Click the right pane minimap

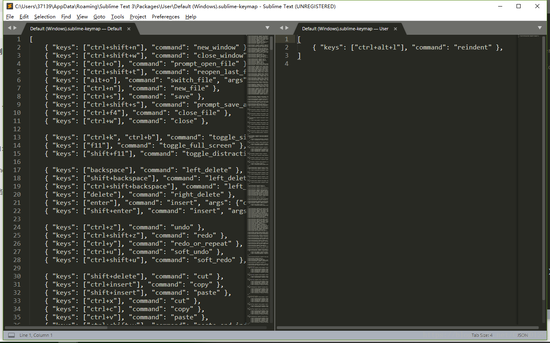pyautogui.click(x=530, y=180)
